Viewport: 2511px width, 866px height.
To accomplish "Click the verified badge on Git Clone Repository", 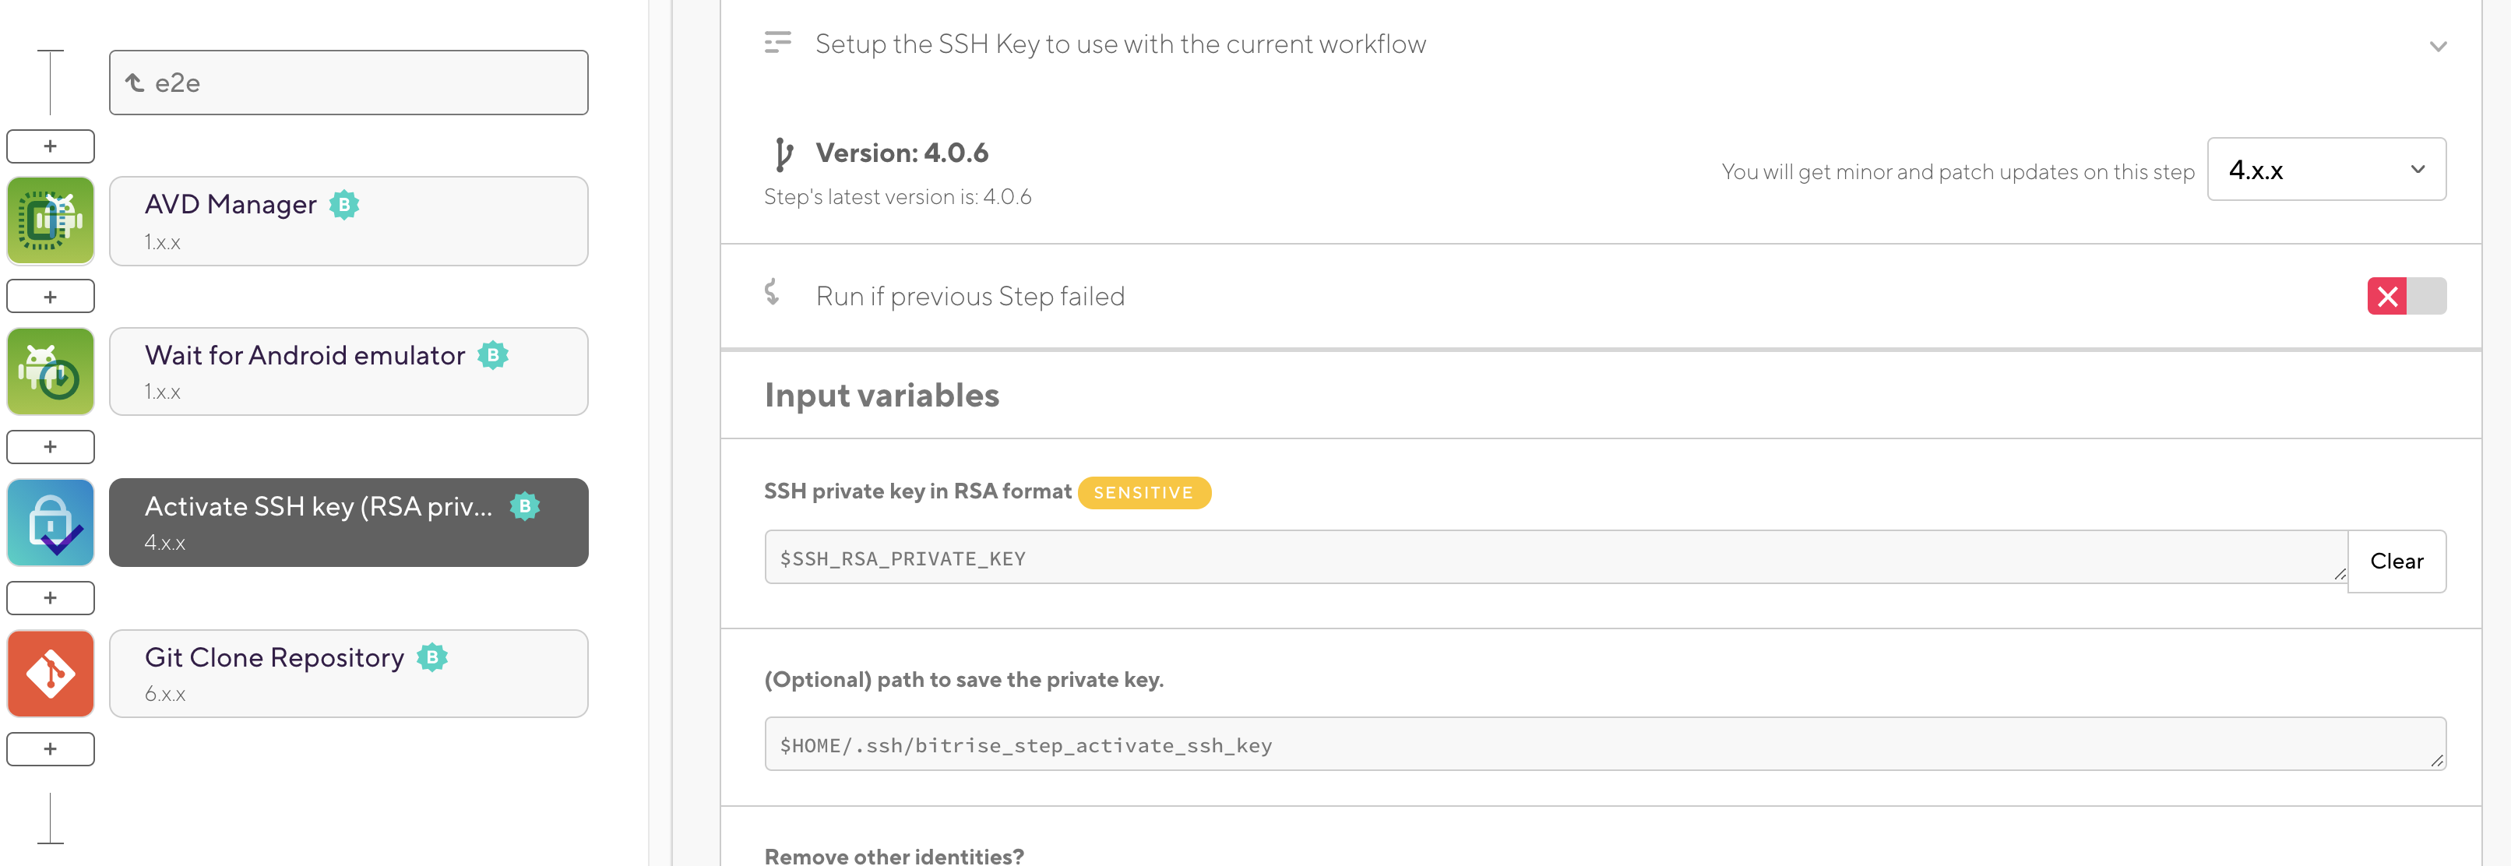I will coord(431,657).
